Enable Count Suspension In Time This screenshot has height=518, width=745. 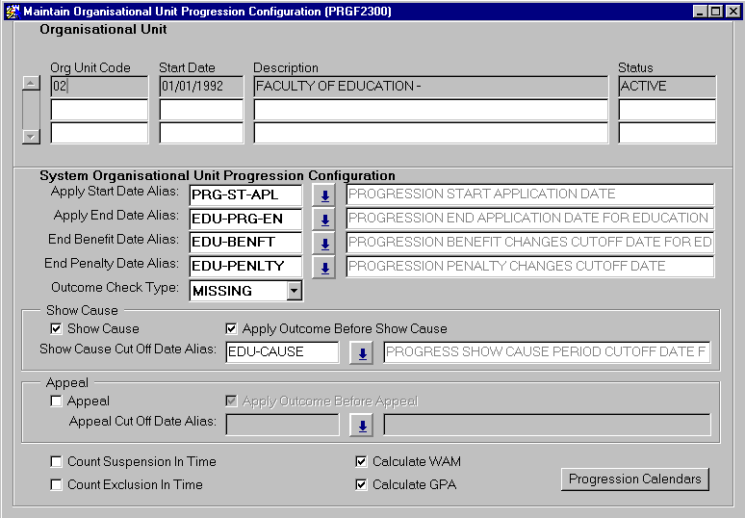[57, 462]
